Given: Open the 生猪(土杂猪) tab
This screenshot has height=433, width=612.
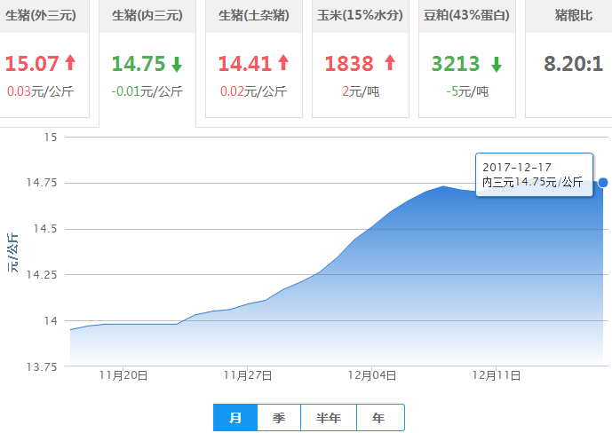Looking at the screenshot, I should click(x=254, y=17).
